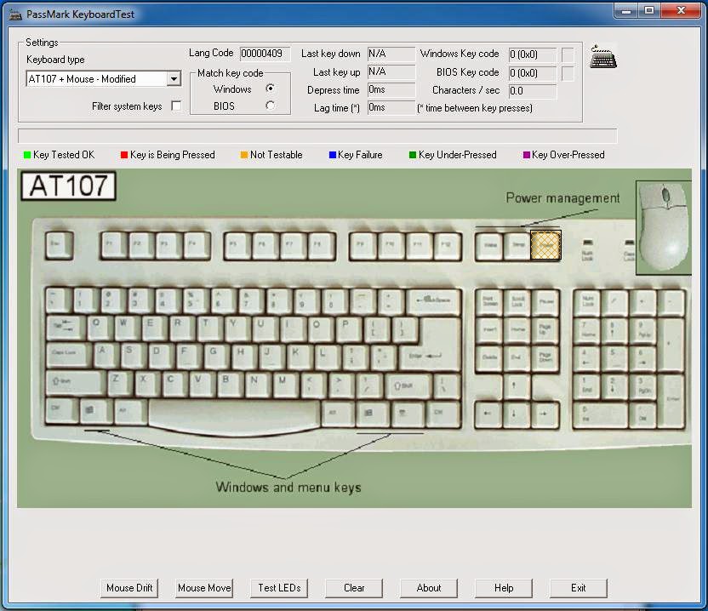Click the left Shift key on the keyboard

(76, 382)
